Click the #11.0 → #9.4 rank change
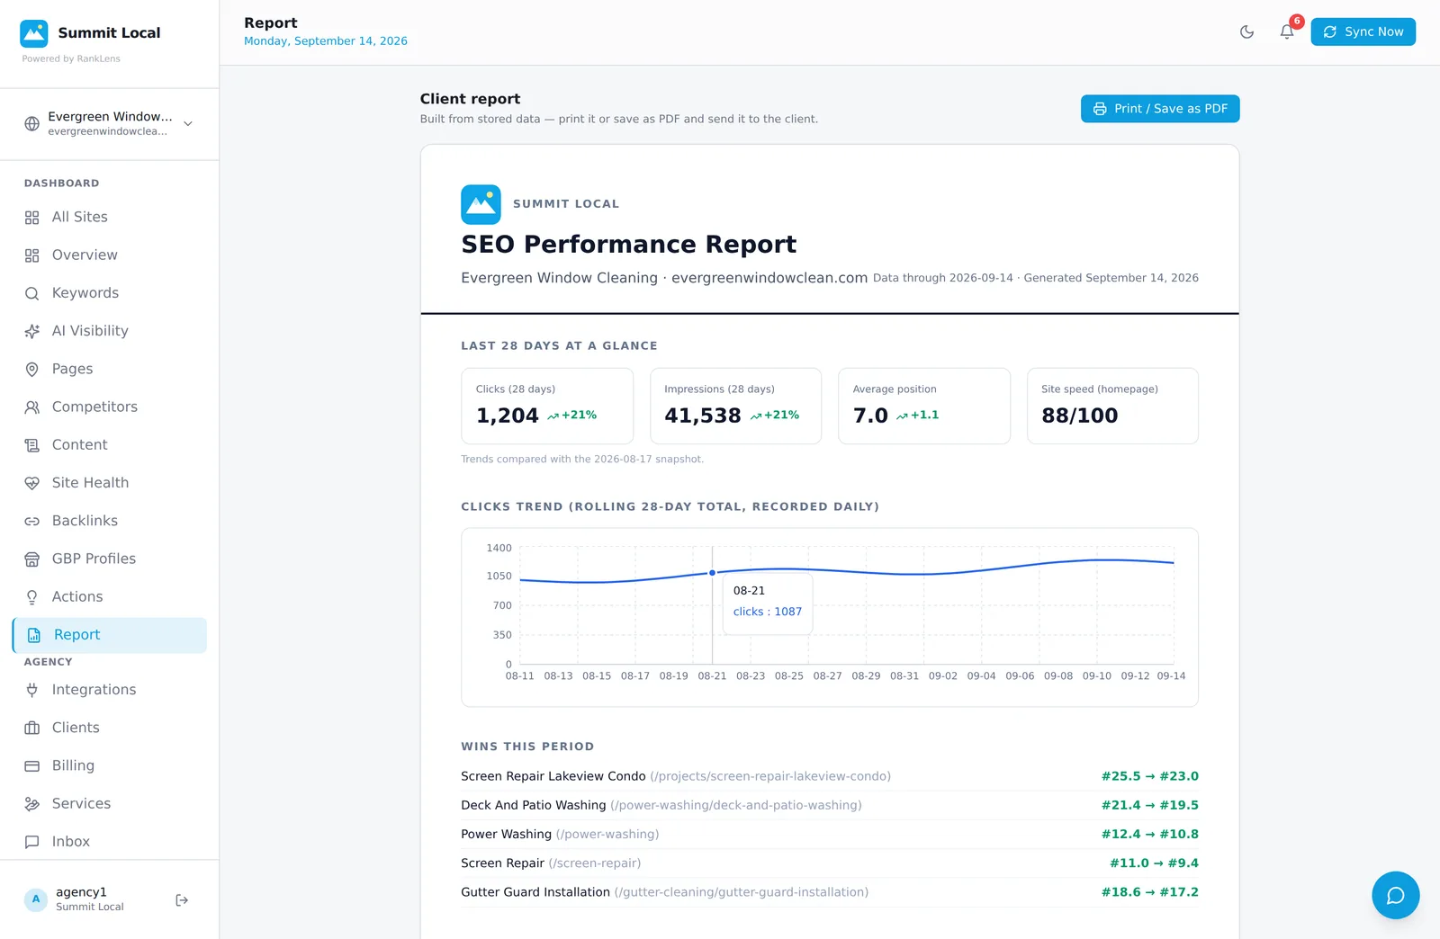Screen dimensions: 1440x939 pyautogui.click(x=1154, y=863)
